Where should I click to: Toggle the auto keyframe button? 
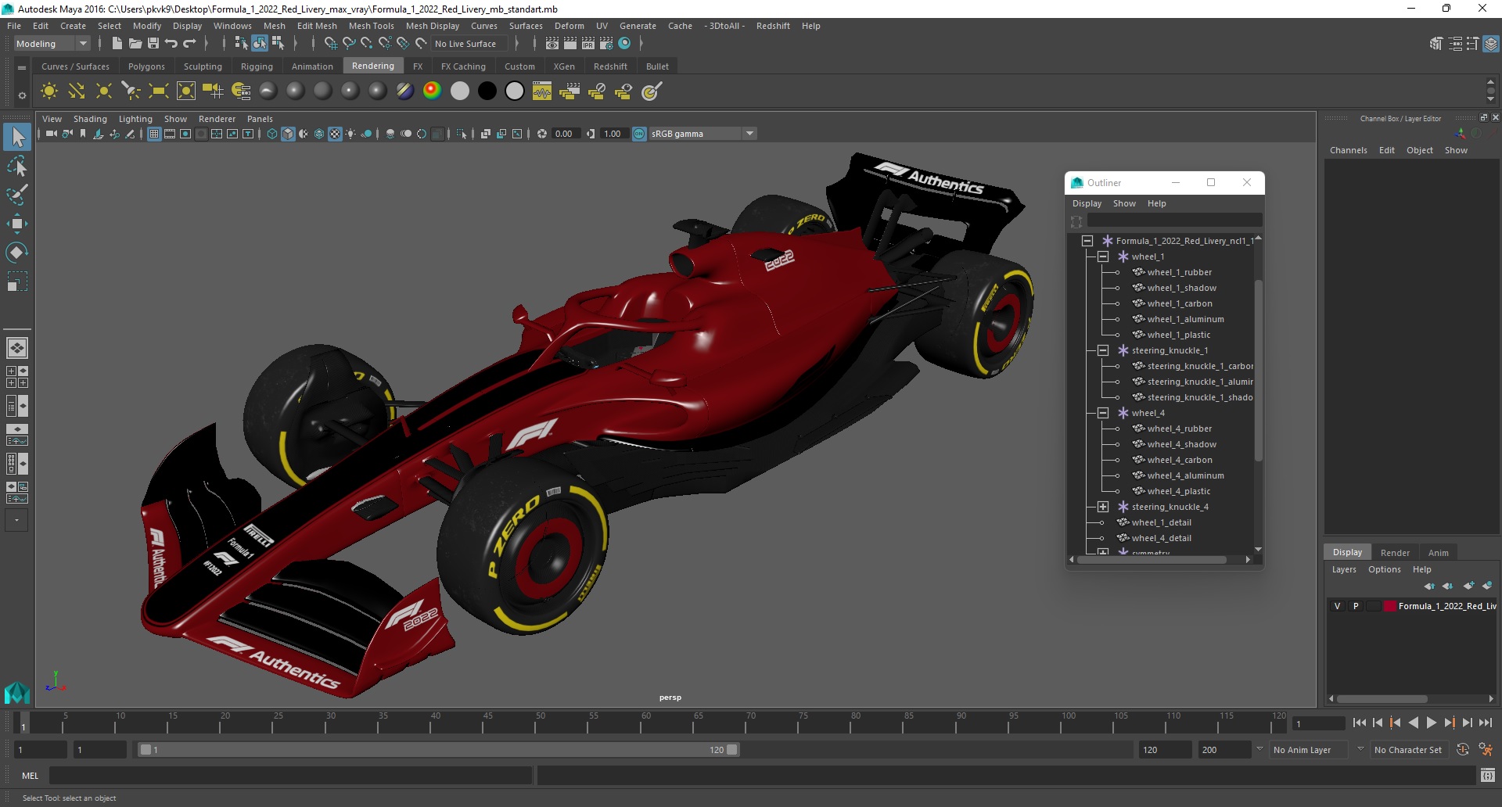(x=1463, y=750)
